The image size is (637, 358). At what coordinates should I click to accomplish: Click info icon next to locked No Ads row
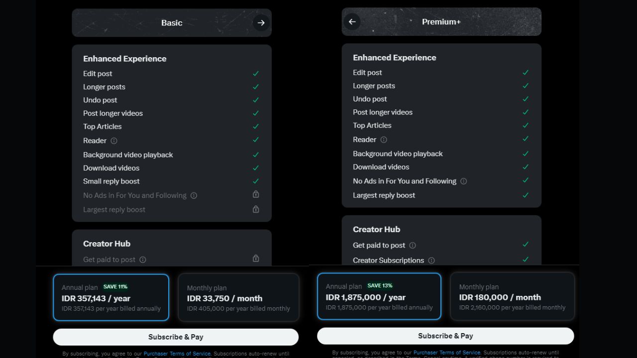click(194, 195)
